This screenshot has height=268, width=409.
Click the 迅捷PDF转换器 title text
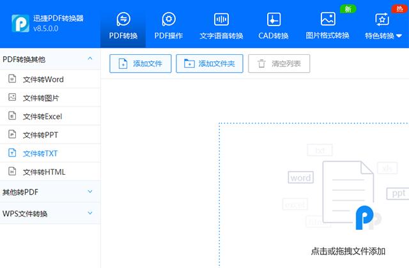coord(58,19)
